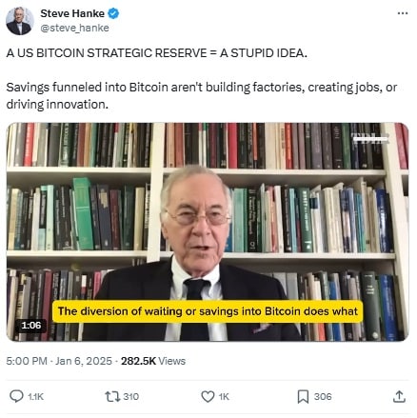
Task: Click the blue verified badge
Action: [113, 13]
